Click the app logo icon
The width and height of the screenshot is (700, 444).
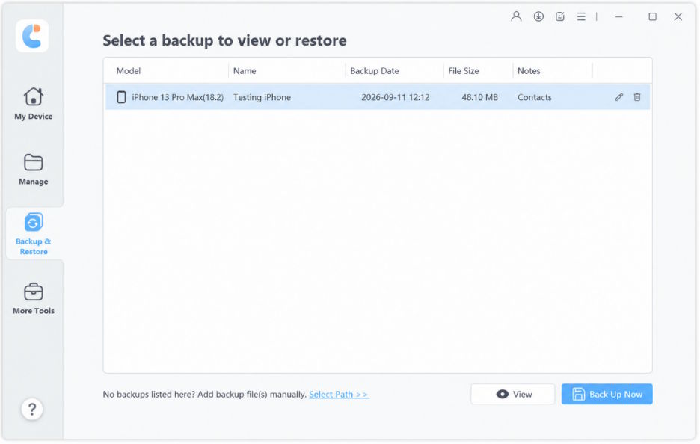click(32, 36)
